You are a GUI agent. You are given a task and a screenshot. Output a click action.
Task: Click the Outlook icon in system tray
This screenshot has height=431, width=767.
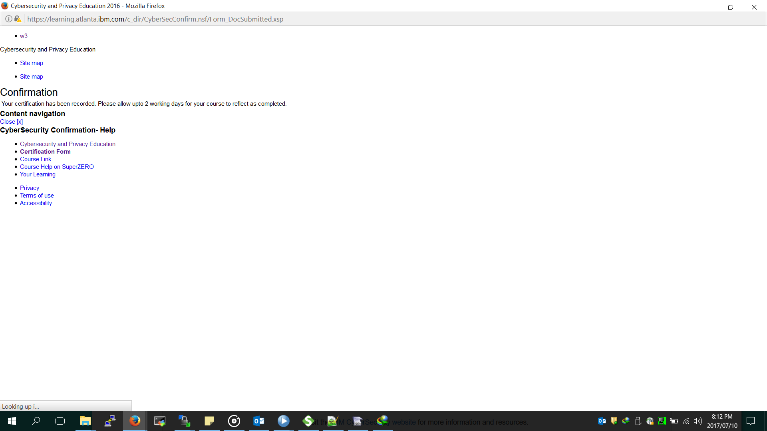[x=602, y=421]
